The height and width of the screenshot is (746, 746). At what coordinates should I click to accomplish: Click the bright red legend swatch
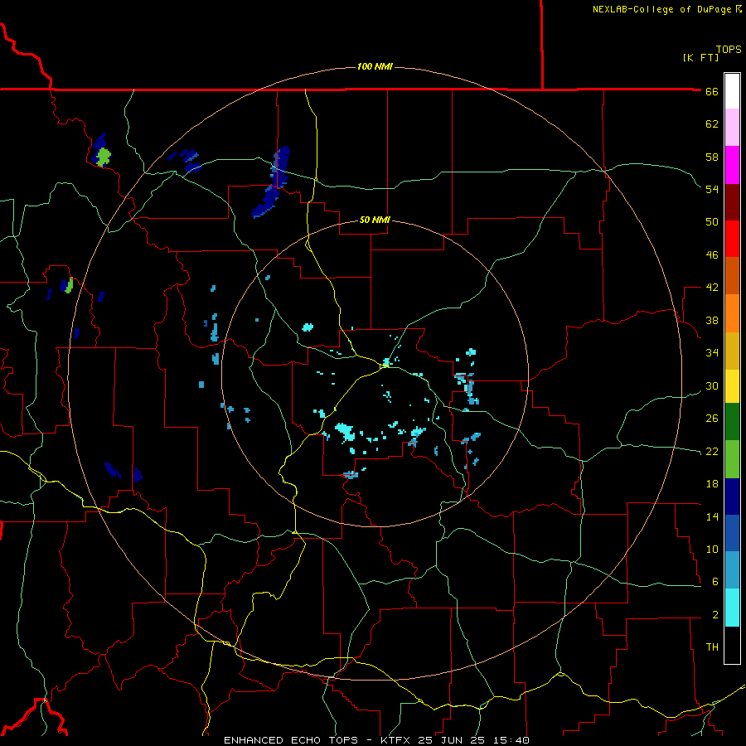(x=732, y=239)
